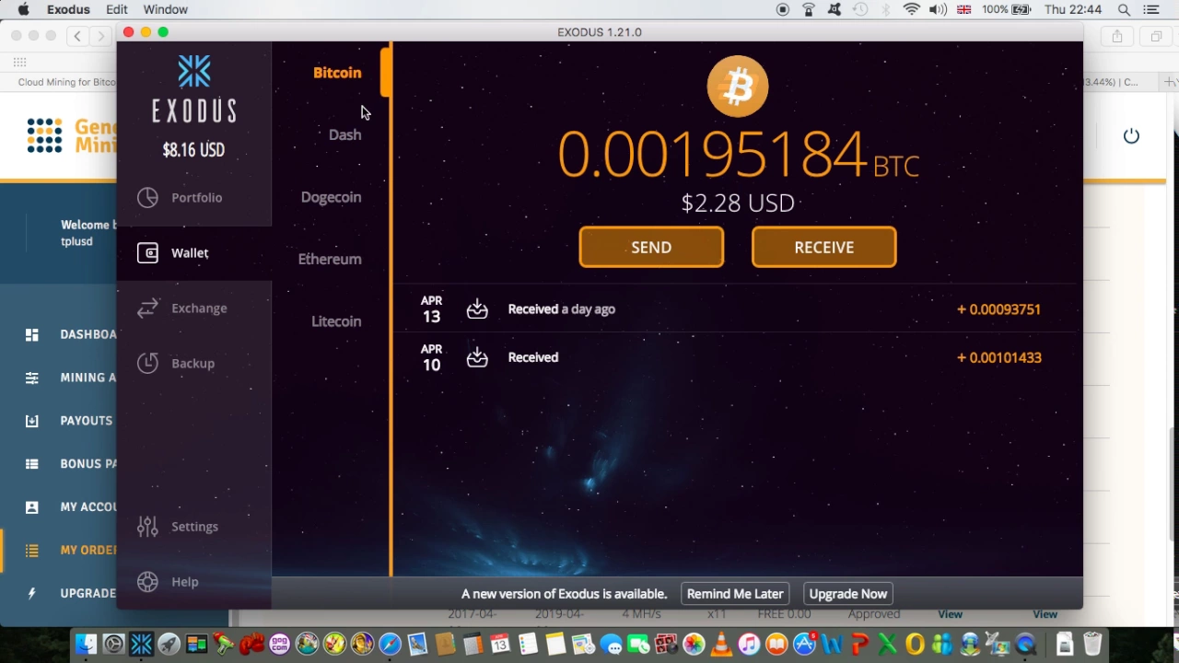Open Spotlight search
The height and width of the screenshot is (663, 1179).
click(1124, 9)
